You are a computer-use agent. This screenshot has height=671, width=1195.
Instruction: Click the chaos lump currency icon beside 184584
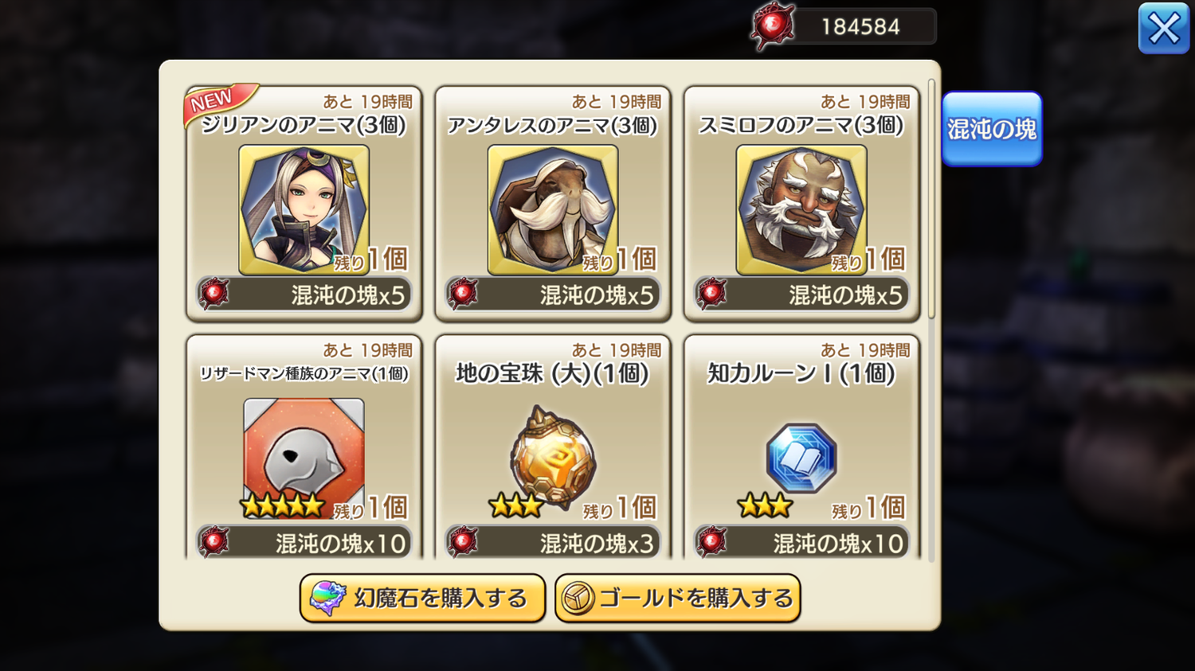coord(772,26)
